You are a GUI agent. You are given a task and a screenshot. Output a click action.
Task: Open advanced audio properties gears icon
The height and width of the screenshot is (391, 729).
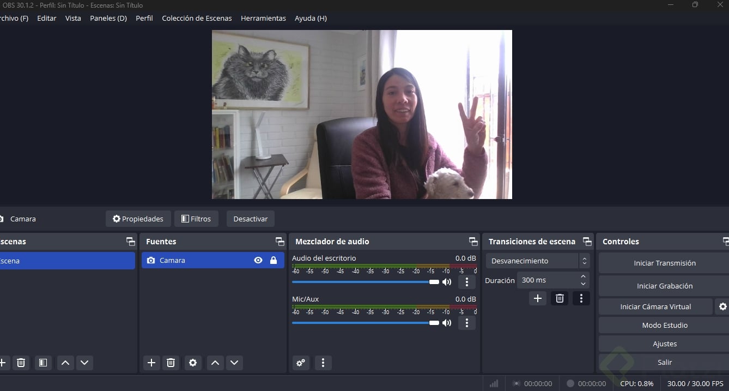coord(301,363)
